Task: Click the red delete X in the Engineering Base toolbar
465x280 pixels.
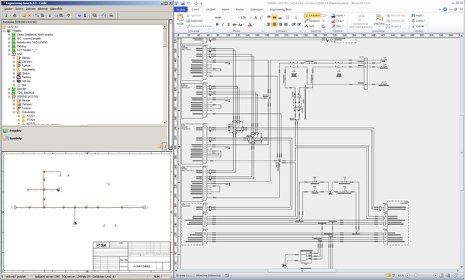Action: pyautogui.click(x=29, y=16)
